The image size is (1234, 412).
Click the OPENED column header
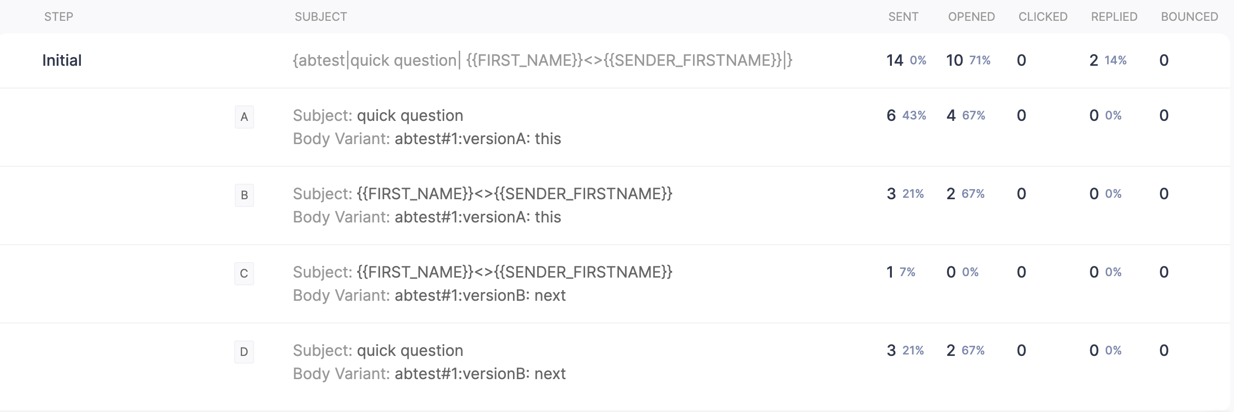(971, 17)
